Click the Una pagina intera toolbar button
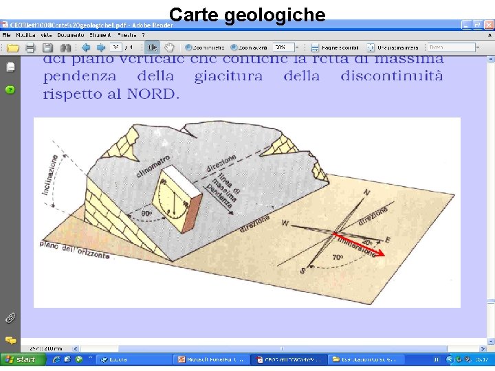 click(393, 48)
